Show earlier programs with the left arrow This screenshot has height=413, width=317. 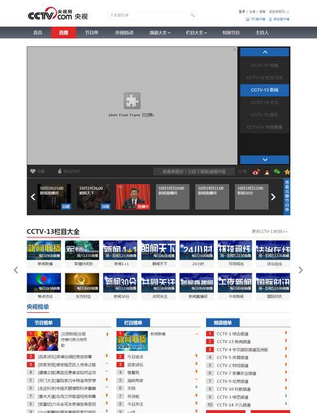click(x=33, y=197)
